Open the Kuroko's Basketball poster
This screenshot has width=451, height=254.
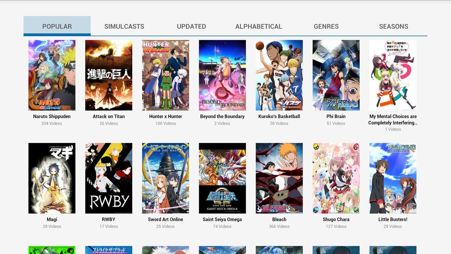coord(279,75)
